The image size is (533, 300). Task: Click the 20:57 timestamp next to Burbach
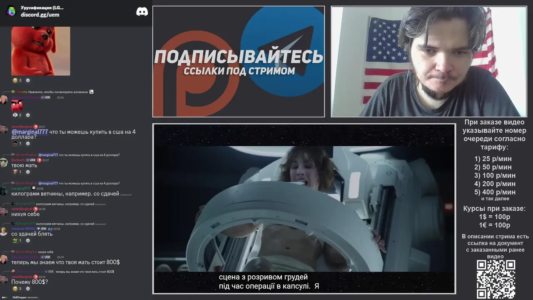[46, 160]
